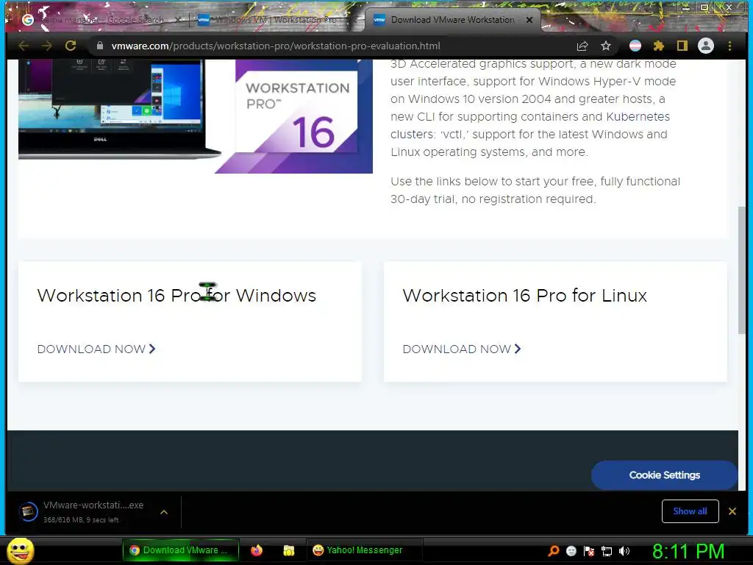This screenshot has width=753, height=565.
Task: Open the Extensions puzzle icon
Action: point(658,46)
